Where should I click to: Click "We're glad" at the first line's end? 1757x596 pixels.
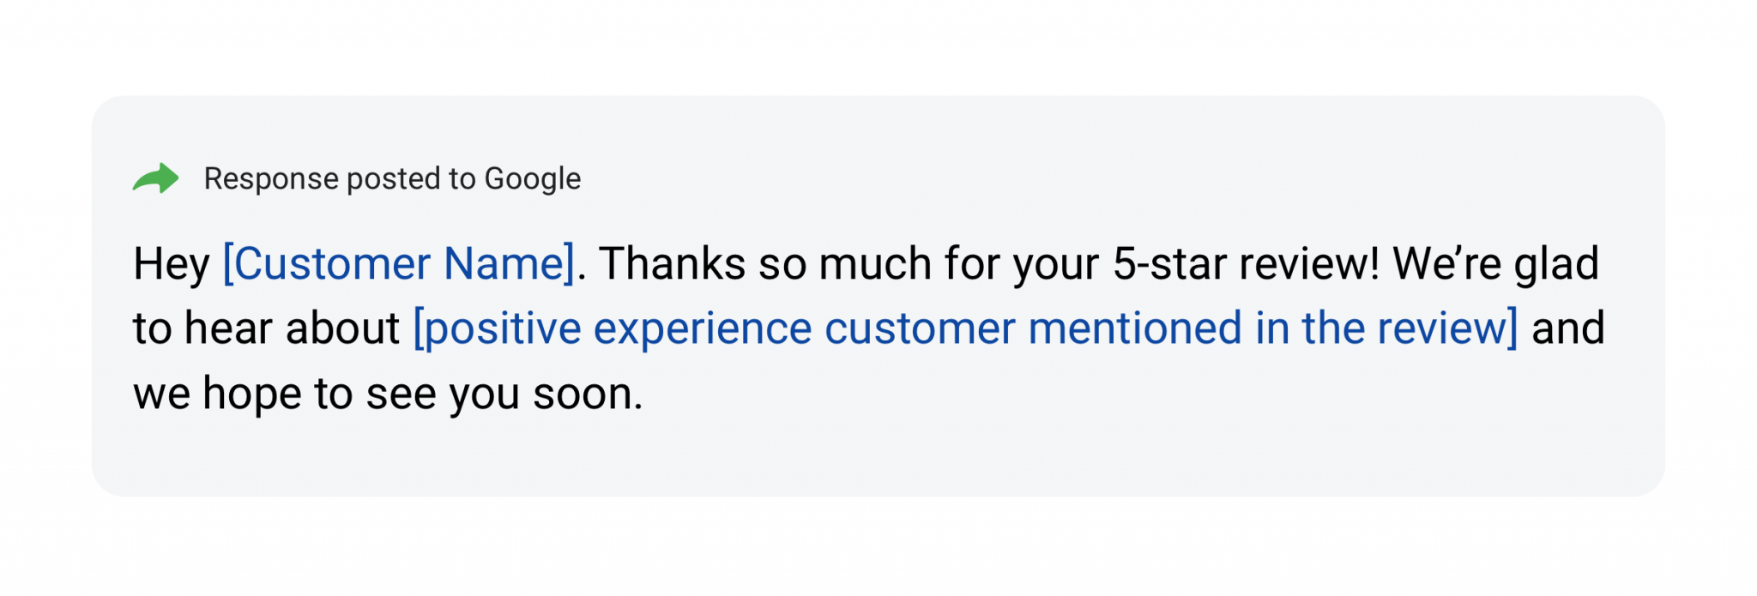(1495, 263)
